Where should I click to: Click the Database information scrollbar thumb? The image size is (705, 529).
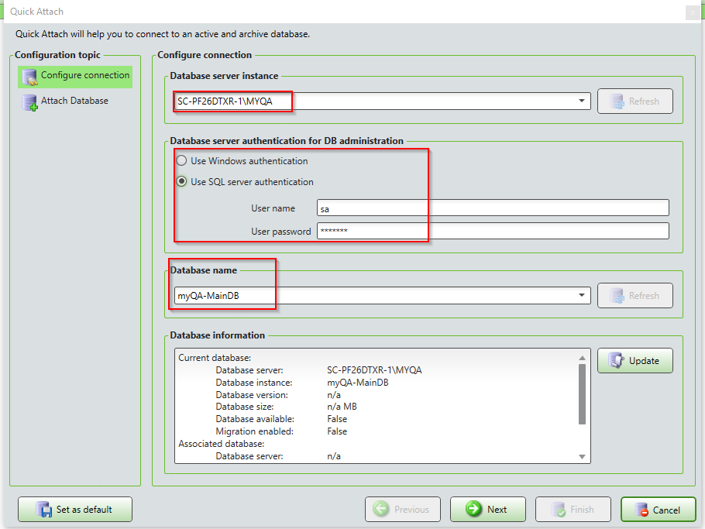(582, 394)
